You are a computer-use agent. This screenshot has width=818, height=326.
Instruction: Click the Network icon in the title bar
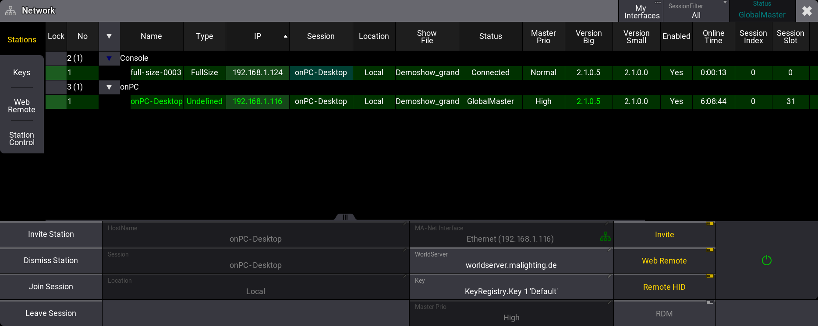(11, 11)
